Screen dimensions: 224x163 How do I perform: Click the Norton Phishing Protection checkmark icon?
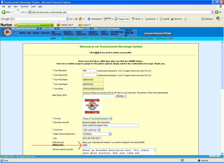pos(16,25)
